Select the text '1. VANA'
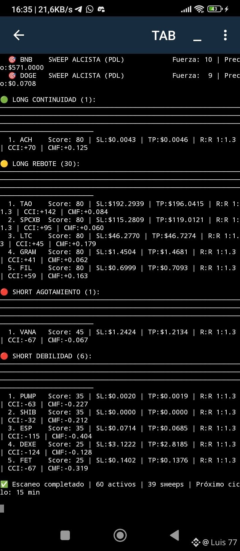 pyautogui.click(x=22, y=332)
